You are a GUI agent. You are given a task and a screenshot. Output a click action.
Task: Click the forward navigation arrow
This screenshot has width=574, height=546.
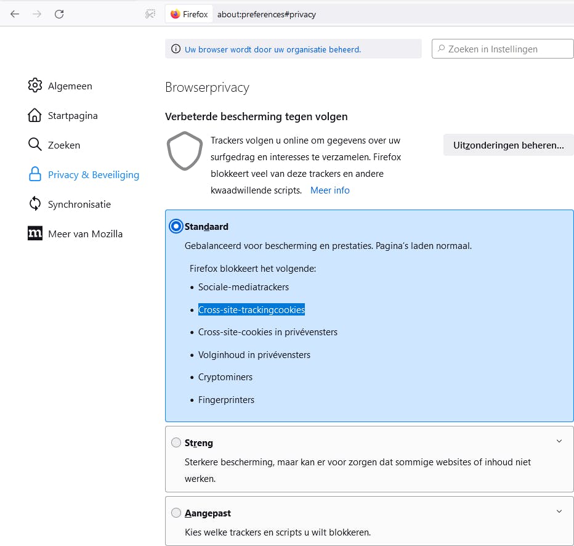point(37,14)
